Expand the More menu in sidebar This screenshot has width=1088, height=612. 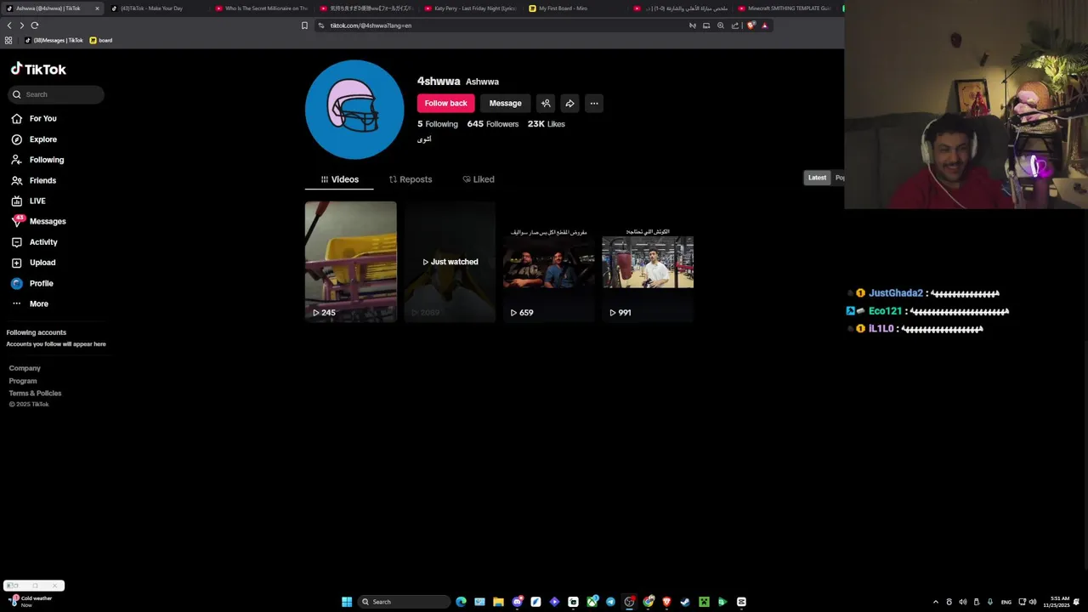[x=30, y=303]
